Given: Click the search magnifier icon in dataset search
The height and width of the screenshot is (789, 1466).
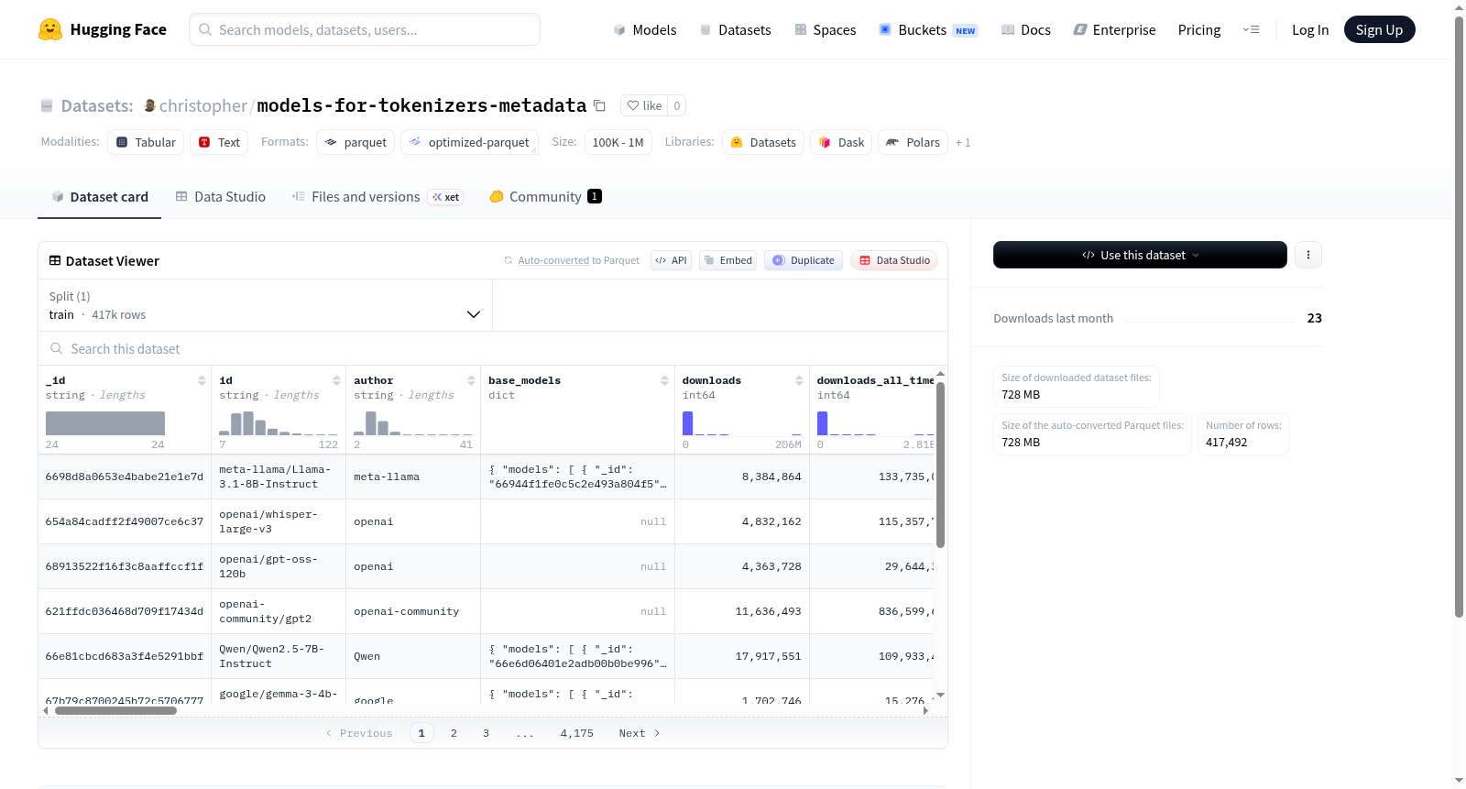Looking at the screenshot, I should click(57, 348).
